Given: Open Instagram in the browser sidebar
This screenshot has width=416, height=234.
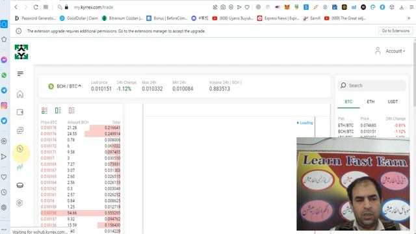Looking at the screenshot, I should coord(4,105).
